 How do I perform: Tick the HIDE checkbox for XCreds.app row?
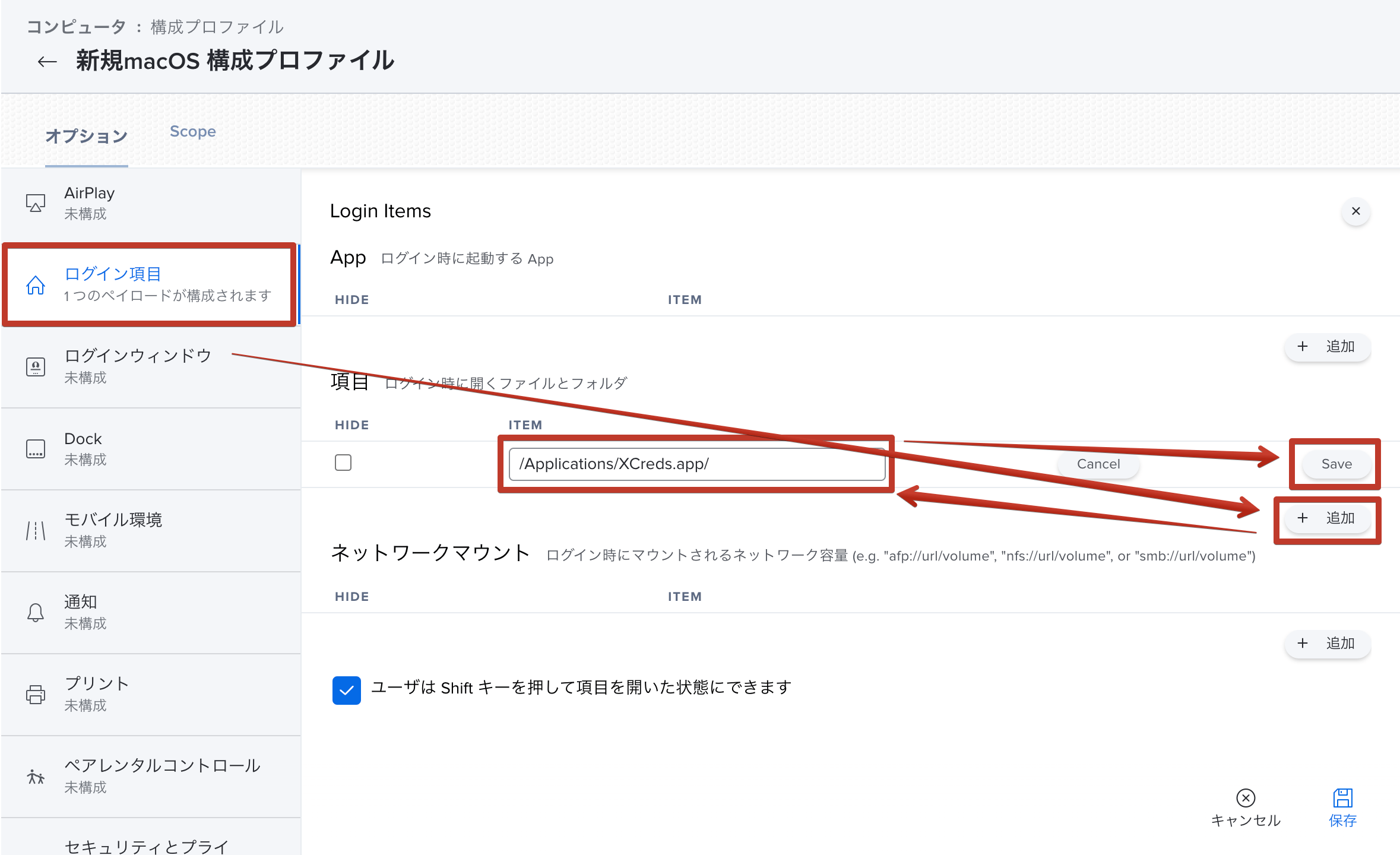pos(343,463)
